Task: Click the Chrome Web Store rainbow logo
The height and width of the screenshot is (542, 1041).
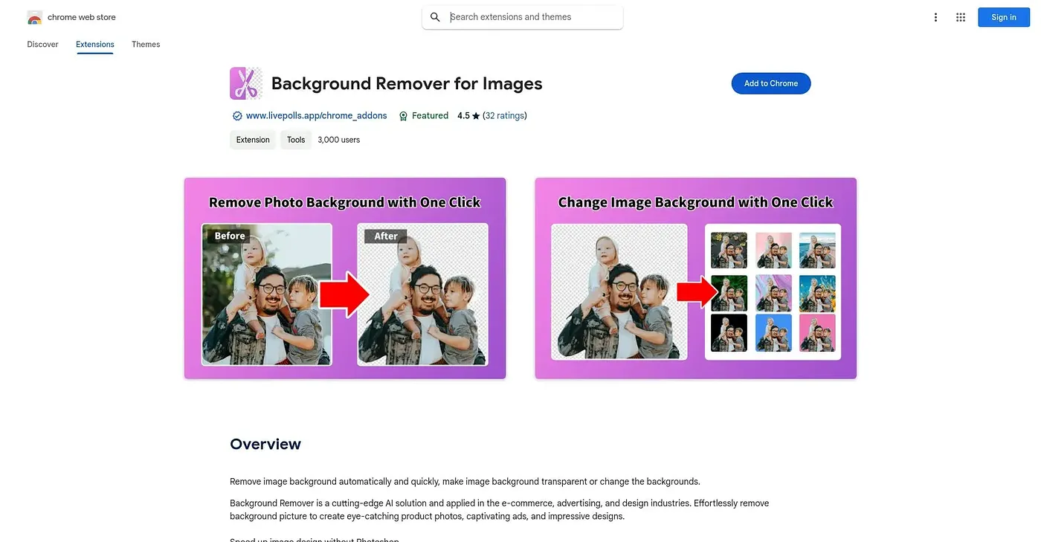Action: [x=34, y=17]
